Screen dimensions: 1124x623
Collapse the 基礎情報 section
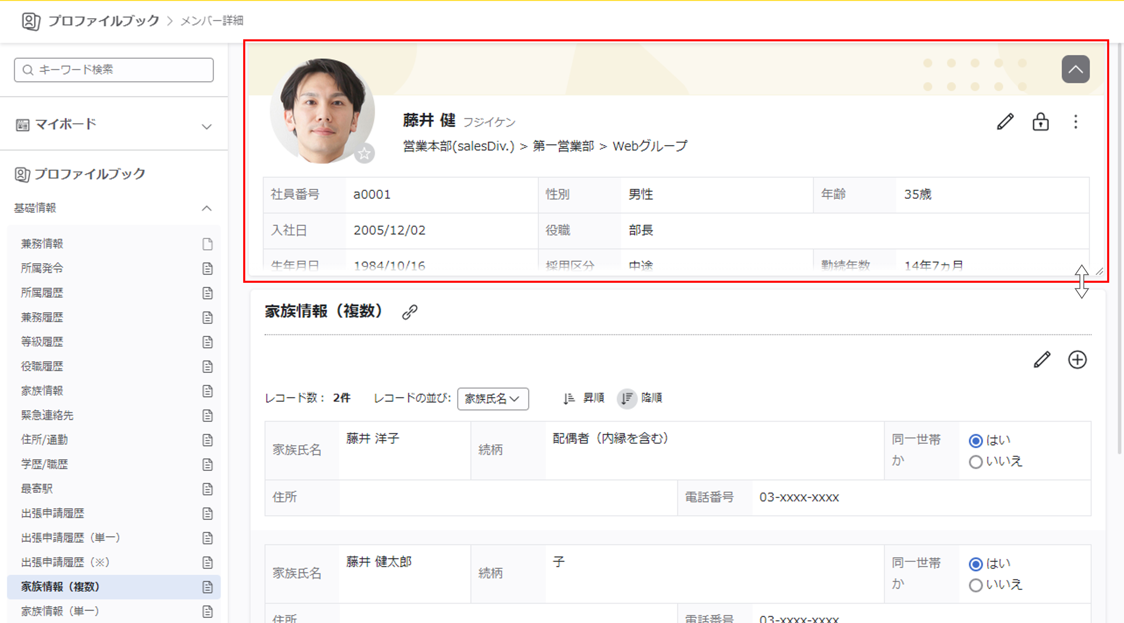click(206, 209)
